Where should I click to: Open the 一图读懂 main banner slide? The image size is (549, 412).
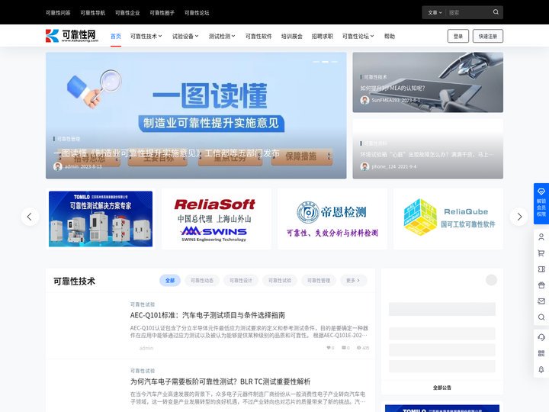tap(196, 115)
